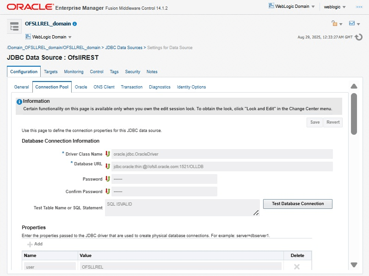Click the Save button
Screen dimensions: 369x276
click(314, 122)
